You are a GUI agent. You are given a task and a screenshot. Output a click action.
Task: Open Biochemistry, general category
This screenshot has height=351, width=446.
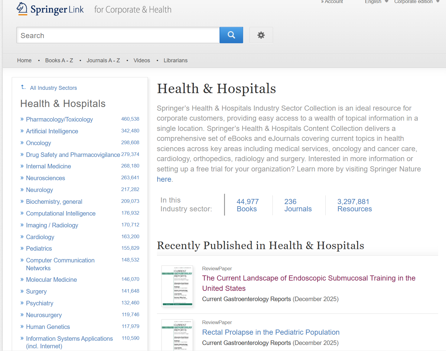pyautogui.click(x=54, y=202)
